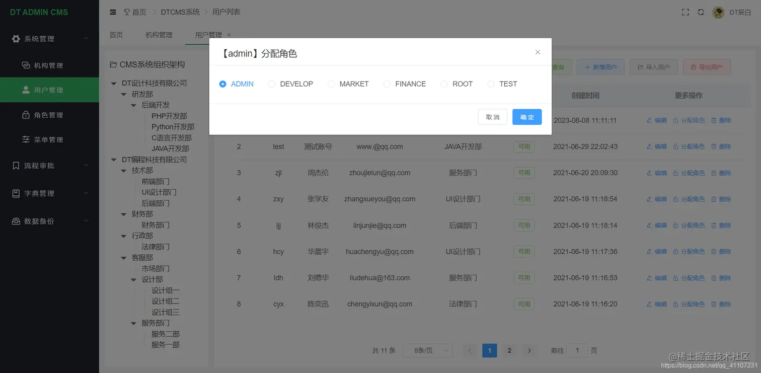Open the 8条/页 page size dropdown
Image resolution: width=761 pixels, height=373 pixels.
pyautogui.click(x=427, y=350)
